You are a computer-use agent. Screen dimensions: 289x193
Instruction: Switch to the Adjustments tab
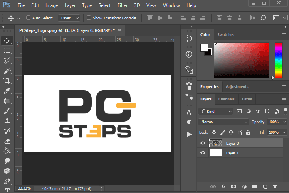click(x=237, y=87)
